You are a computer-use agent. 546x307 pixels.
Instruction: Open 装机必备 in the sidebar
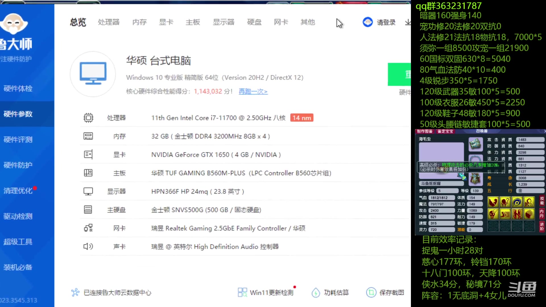18,267
